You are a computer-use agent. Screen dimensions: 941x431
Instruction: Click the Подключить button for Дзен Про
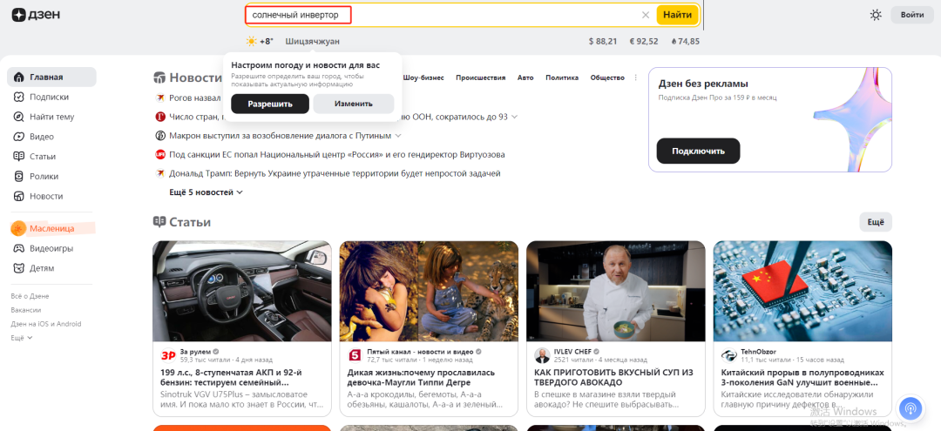pos(698,151)
